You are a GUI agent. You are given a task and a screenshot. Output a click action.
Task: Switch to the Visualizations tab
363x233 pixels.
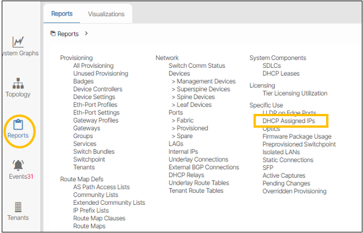click(x=106, y=14)
